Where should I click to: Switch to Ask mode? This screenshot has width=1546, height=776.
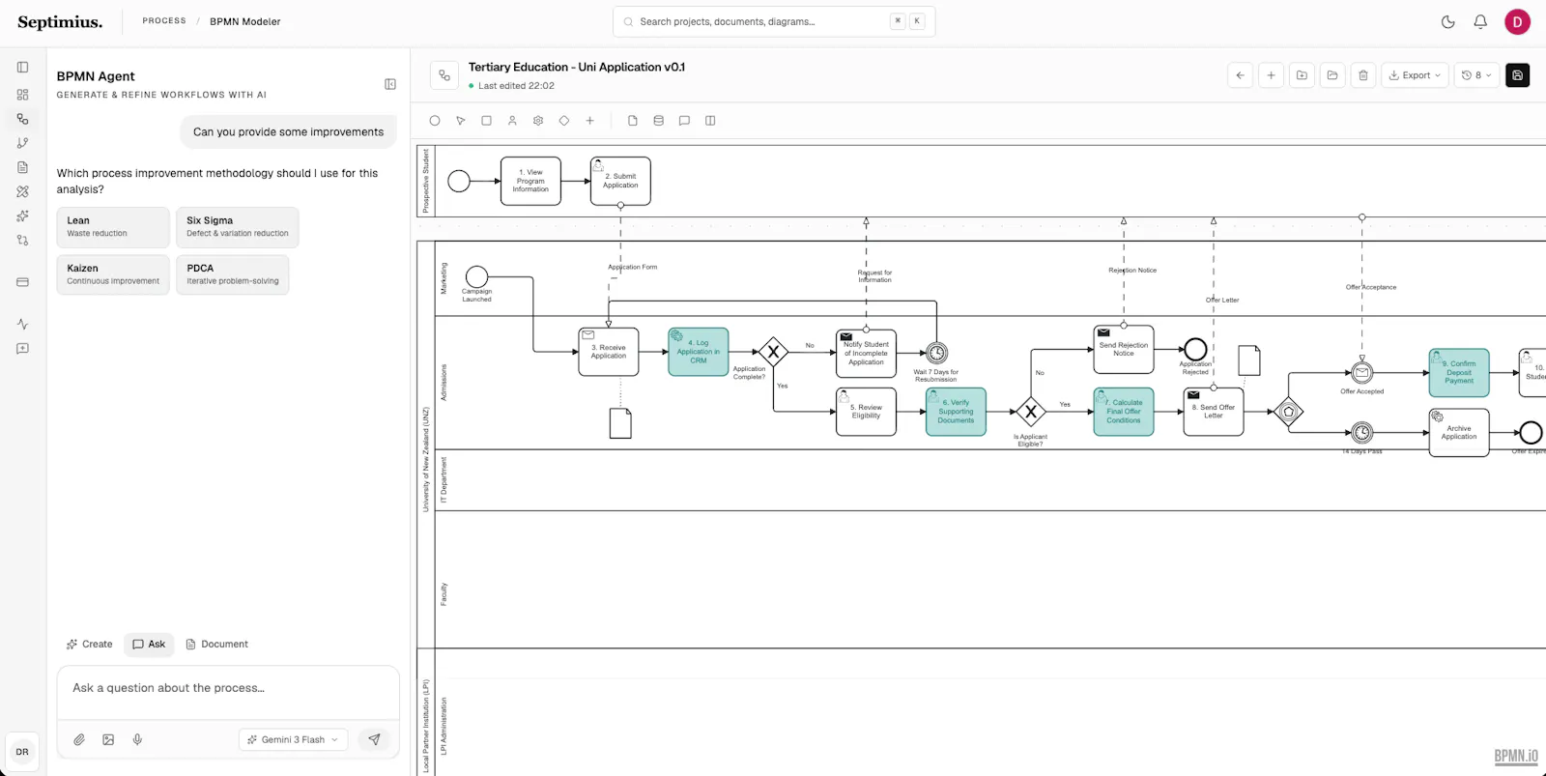click(x=149, y=645)
